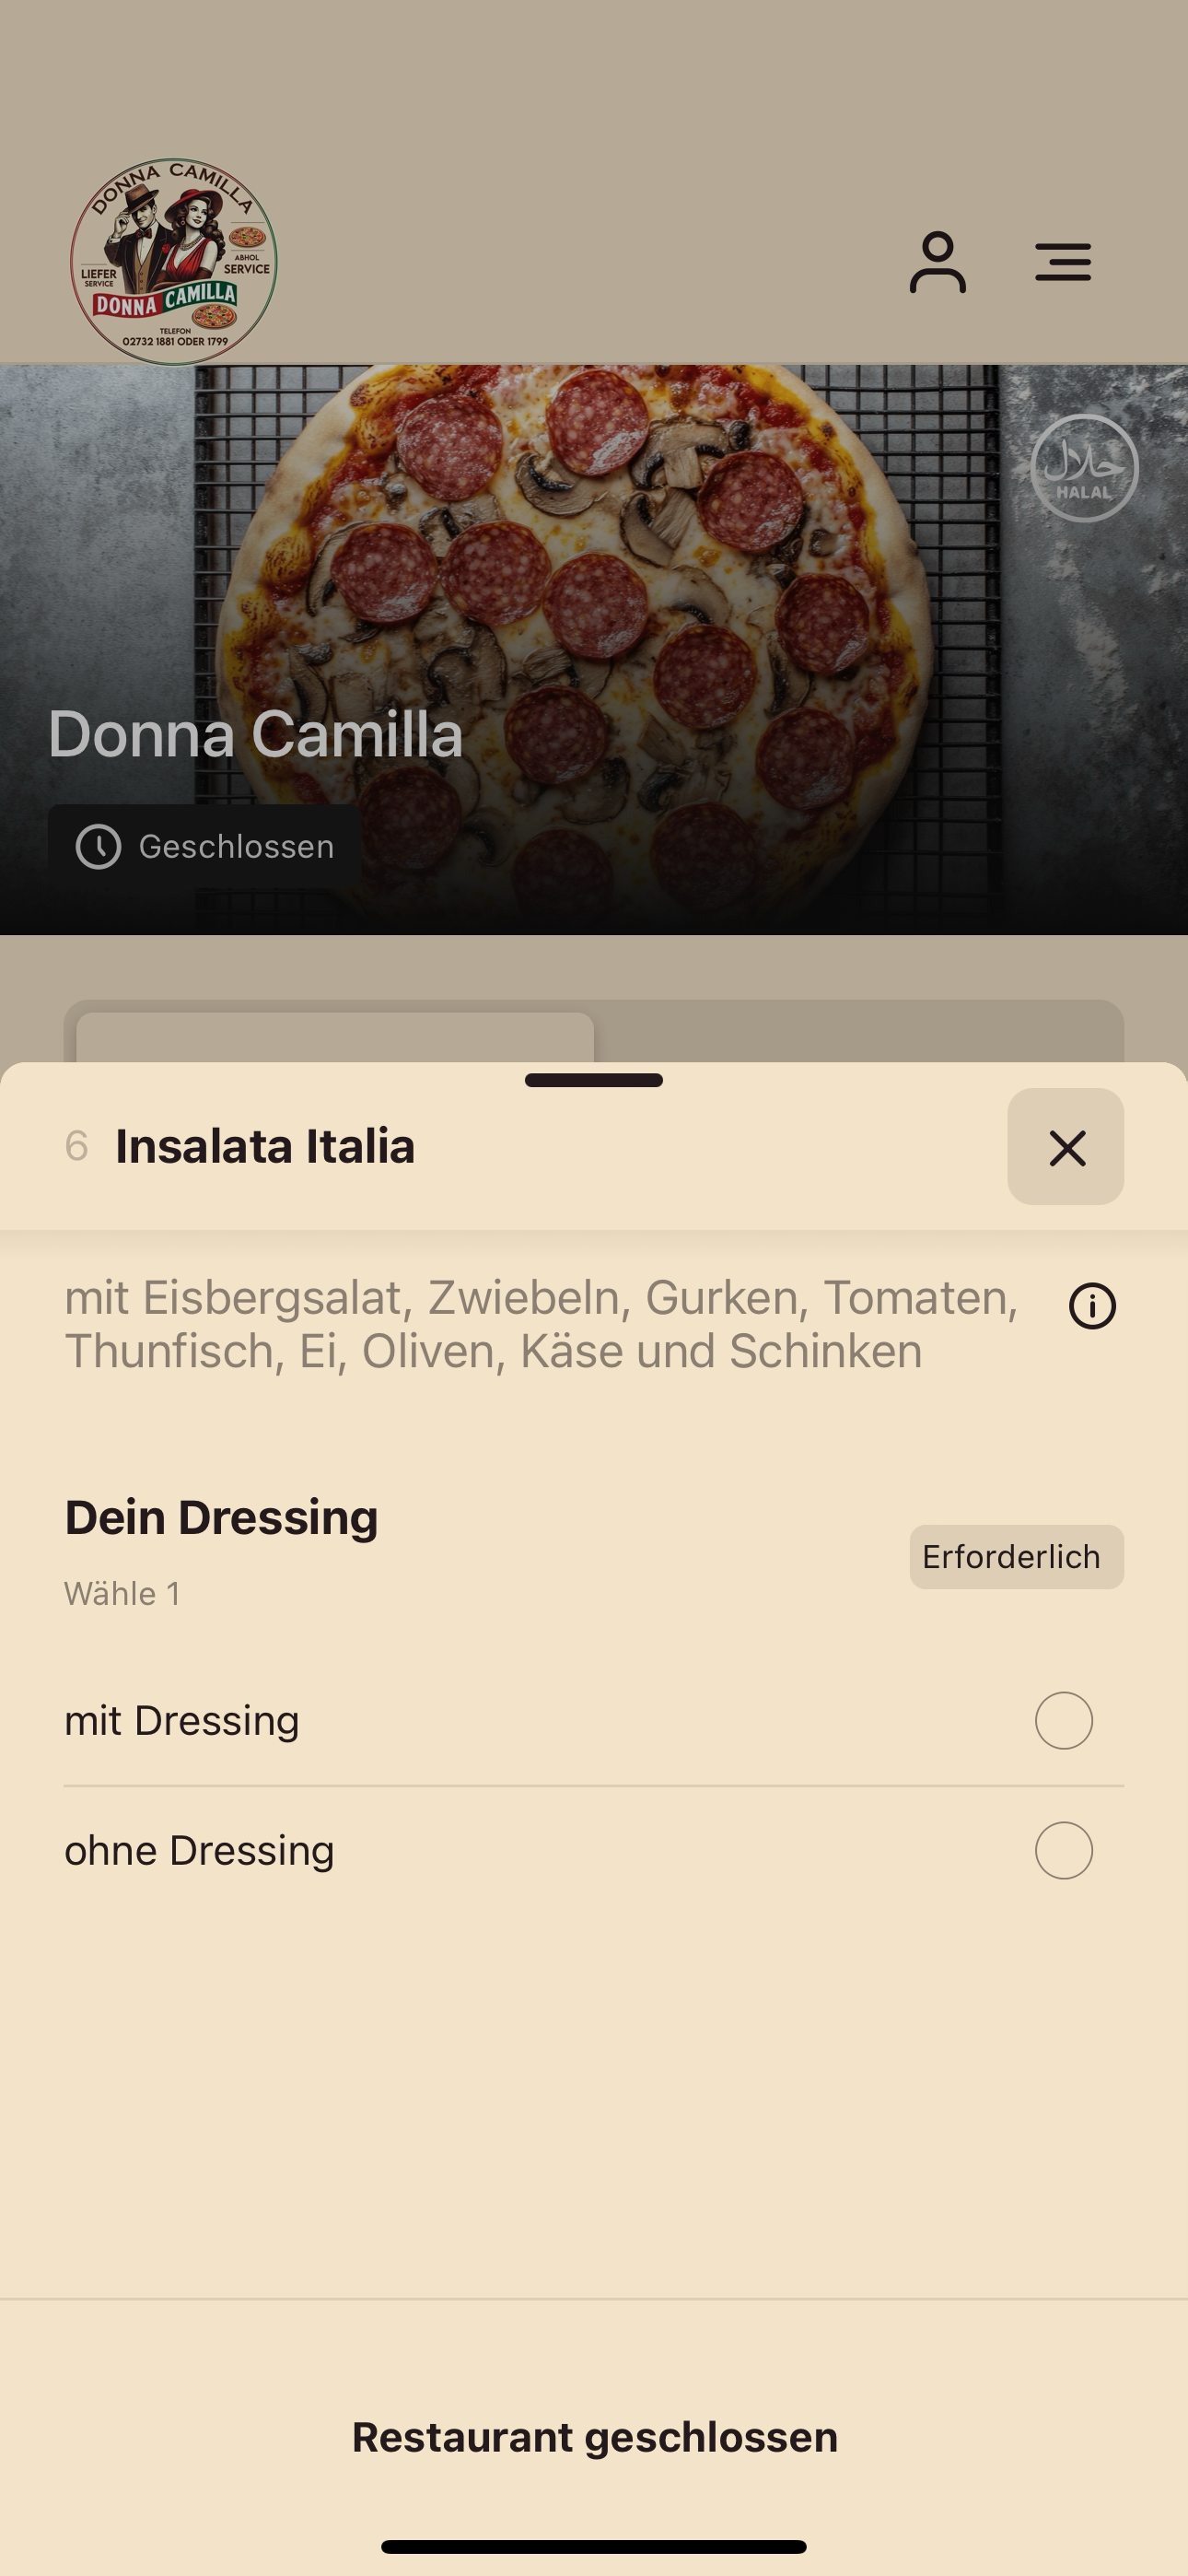This screenshot has height=2576, width=1188.
Task: Tap the Dein Dressing section heading
Action: pos(221,1517)
